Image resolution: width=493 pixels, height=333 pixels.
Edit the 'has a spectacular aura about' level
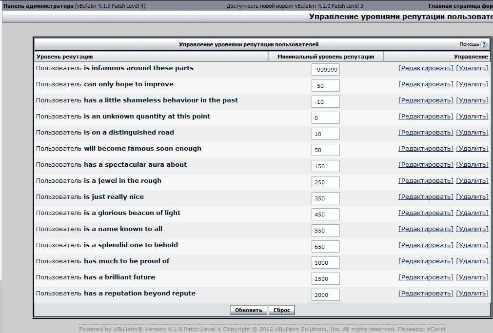pyautogui.click(x=425, y=165)
